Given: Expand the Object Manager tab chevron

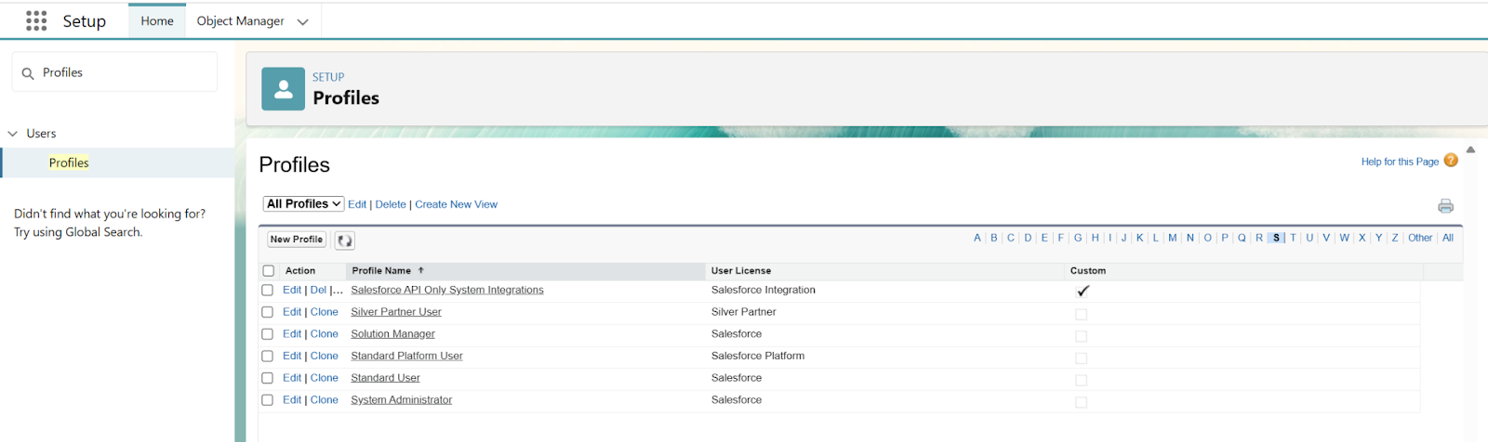Looking at the screenshot, I should coord(302,21).
